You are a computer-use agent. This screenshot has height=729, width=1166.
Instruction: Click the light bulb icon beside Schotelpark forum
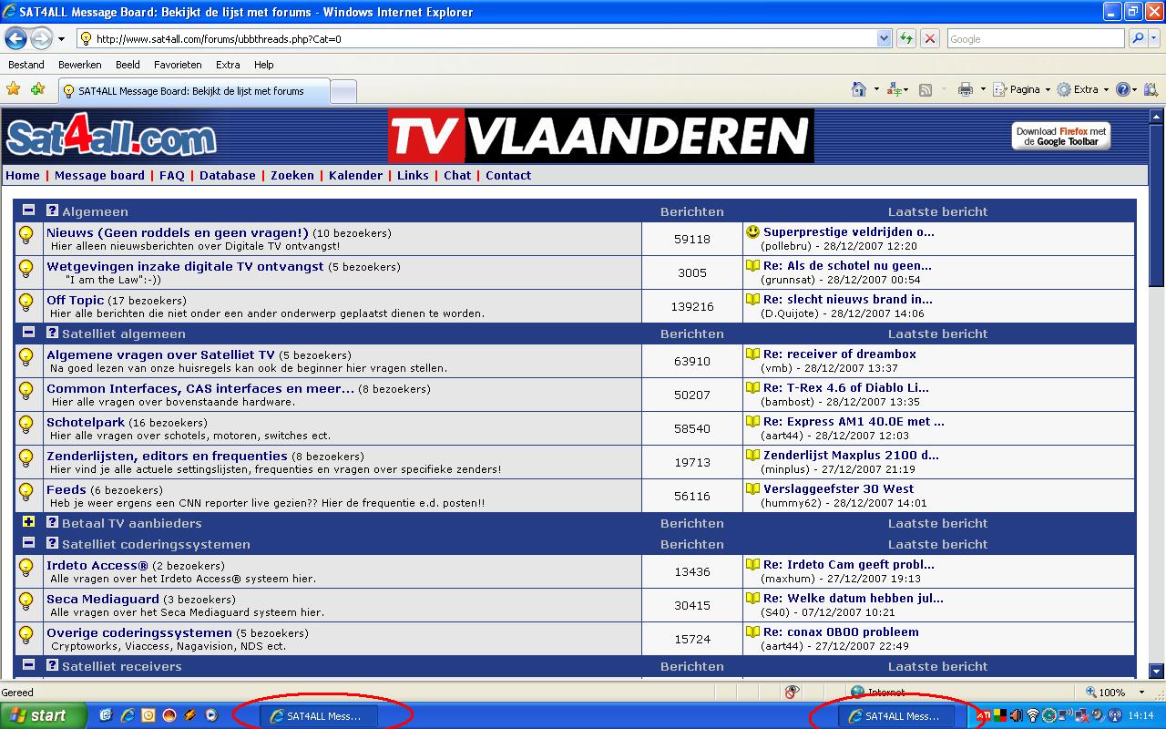click(x=26, y=425)
